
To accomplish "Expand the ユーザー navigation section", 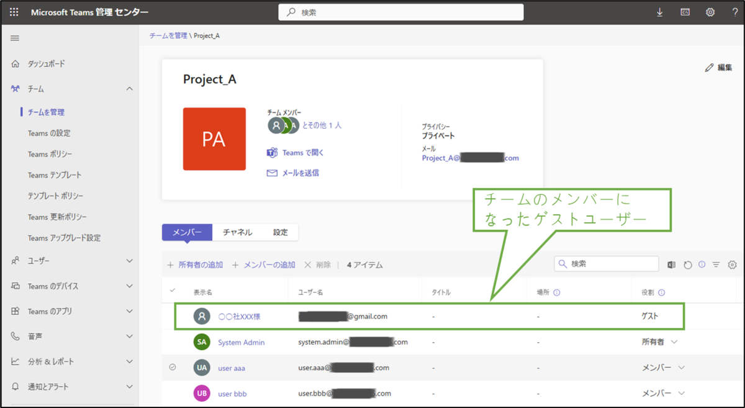I will [x=129, y=261].
